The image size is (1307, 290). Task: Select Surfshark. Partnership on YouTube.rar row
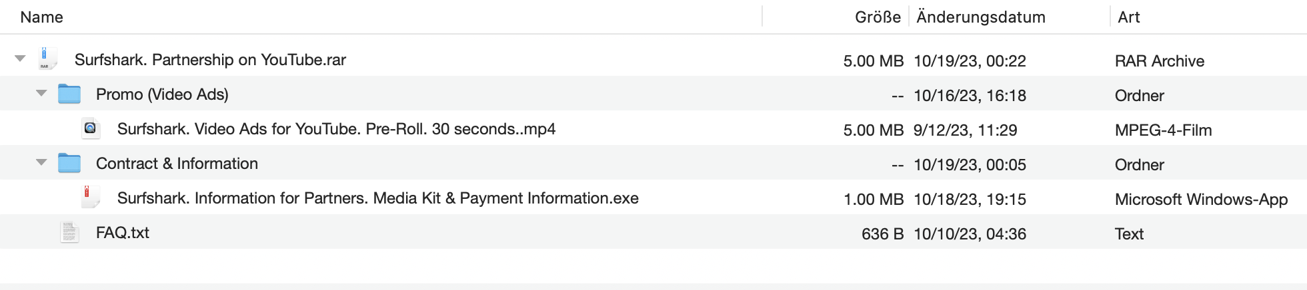coord(210,60)
